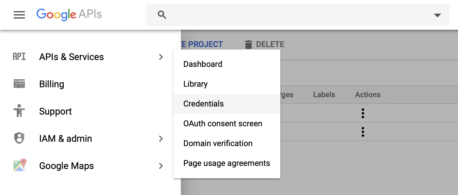
Task: Open Google Maps menu item
Action: click(x=66, y=166)
